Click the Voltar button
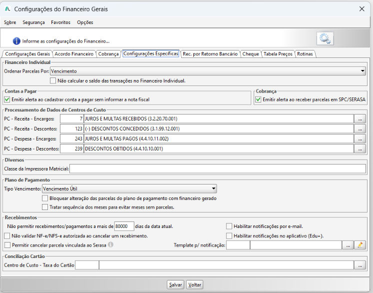Viewport: 373px width, 293px height. 195,284
